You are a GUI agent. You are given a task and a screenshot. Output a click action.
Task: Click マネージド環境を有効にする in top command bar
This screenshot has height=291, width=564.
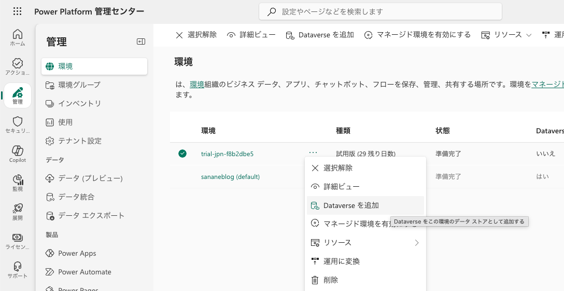(x=417, y=35)
